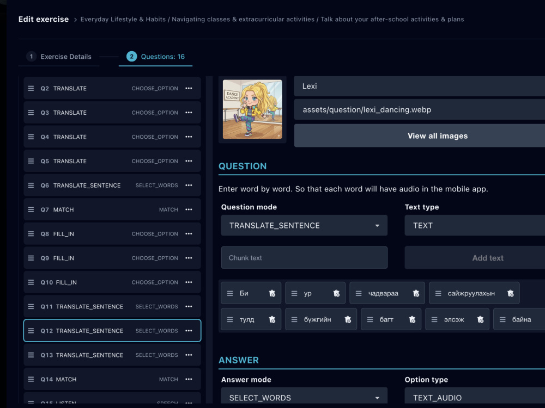This screenshot has width=545, height=408.
Task: Open the Option type TEXT_AUDIO dropdown
Action: point(475,396)
